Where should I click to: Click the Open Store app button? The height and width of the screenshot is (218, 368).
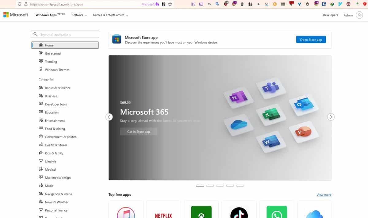(x=311, y=39)
